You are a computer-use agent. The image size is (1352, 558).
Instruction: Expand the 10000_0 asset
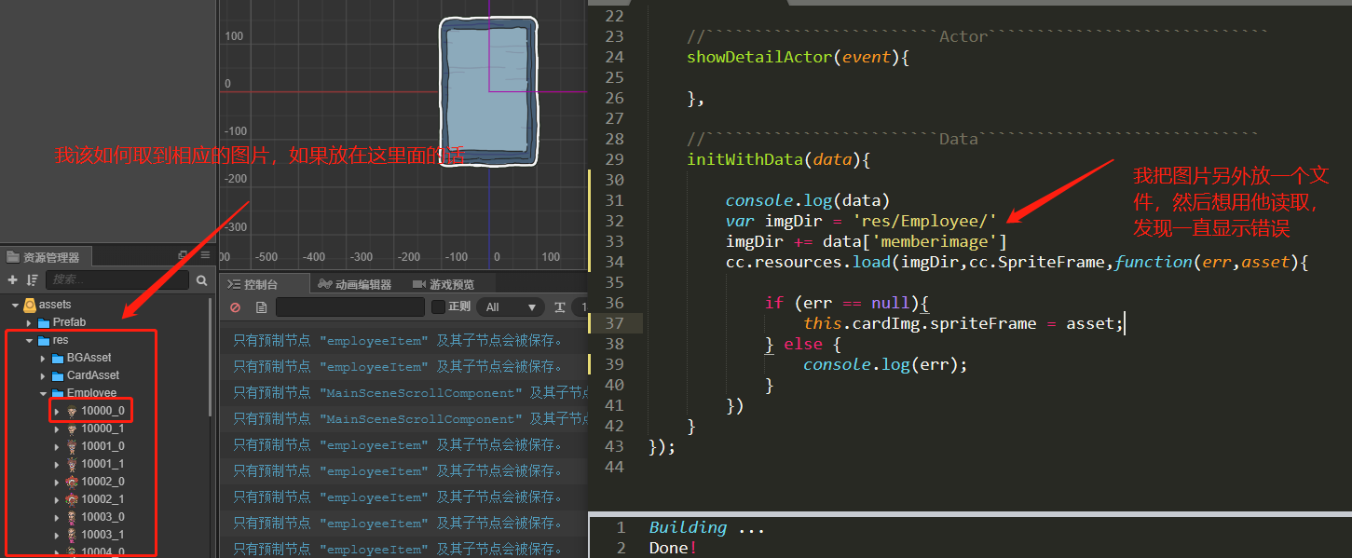pyautogui.click(x=57, y=411)
